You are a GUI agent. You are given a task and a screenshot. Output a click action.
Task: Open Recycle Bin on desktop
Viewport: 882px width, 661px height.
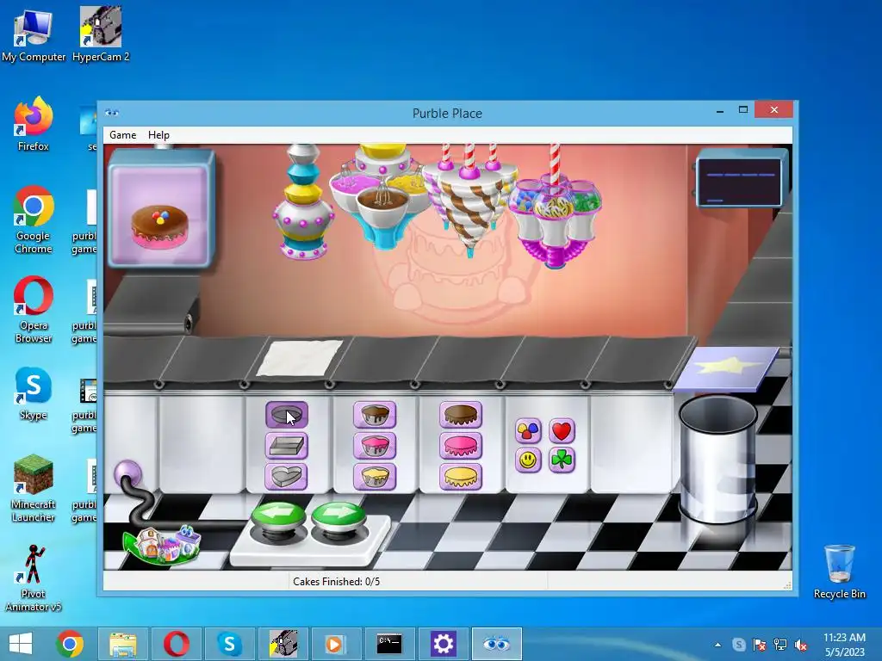(839, 571)
